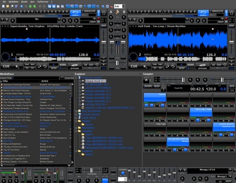Collapse the Poste de travail tree node

pyautogui.click(x=76, y=78)
